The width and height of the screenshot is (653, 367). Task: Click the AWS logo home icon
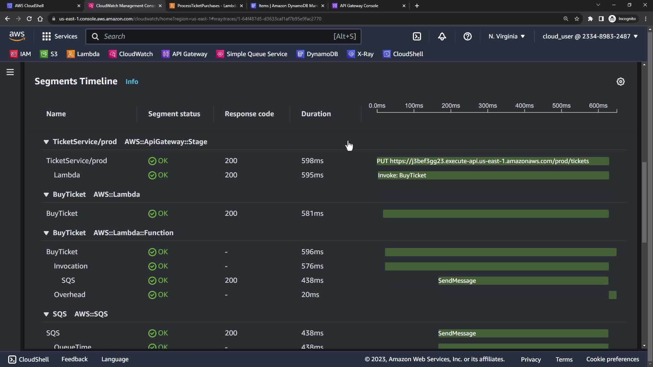coord(17,36)
